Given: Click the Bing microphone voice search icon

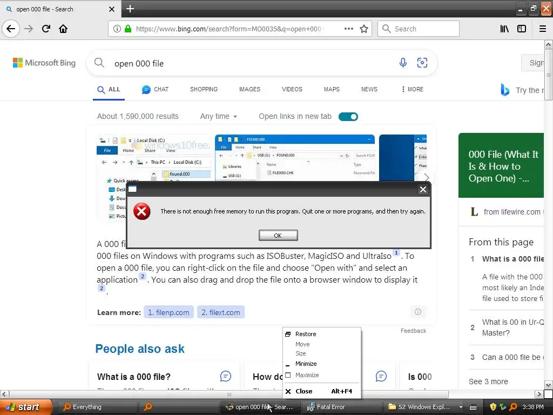Looking at the screenshot, I should pos(403,63).
